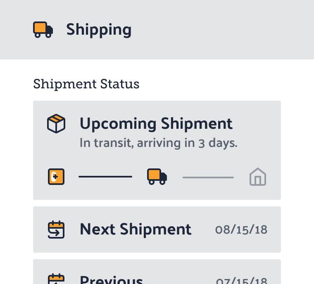Click the calendar icon beside Previous
This screenshot has height=284, width=314.
click(x=56, y=279)
